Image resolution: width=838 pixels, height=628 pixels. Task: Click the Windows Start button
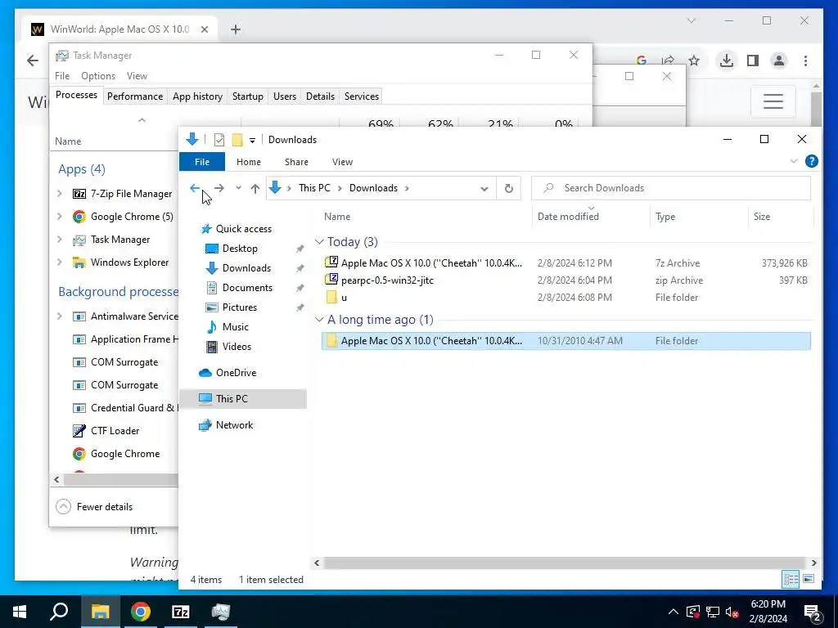pos(20,612)
